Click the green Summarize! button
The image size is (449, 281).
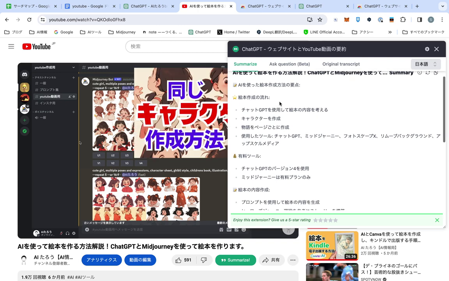point(235,260)
